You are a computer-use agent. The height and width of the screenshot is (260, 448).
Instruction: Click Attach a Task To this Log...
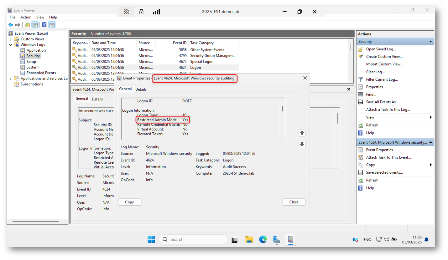point(388,110)
